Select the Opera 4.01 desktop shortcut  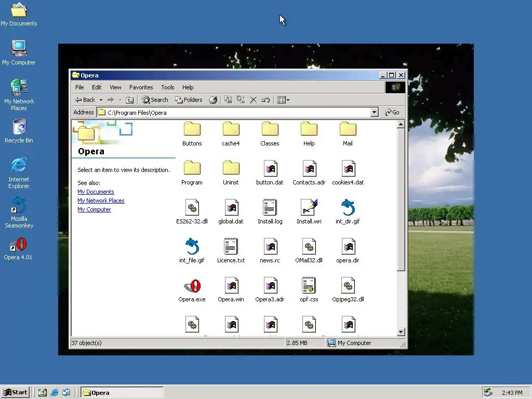pyautogui.click(x=18, y=249)
